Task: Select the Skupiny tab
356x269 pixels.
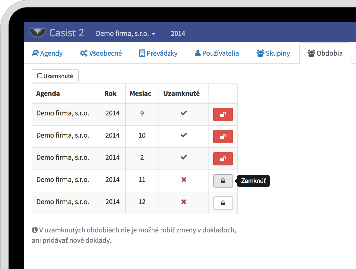Action: pyautogui.click(x=273, y=53)
